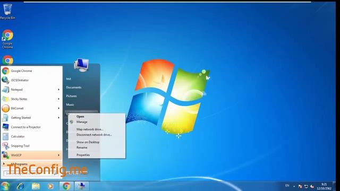The image size is (340, 191).
Task: Open Google Chrome from the Start menu list
Action: [x=31, y=71]
